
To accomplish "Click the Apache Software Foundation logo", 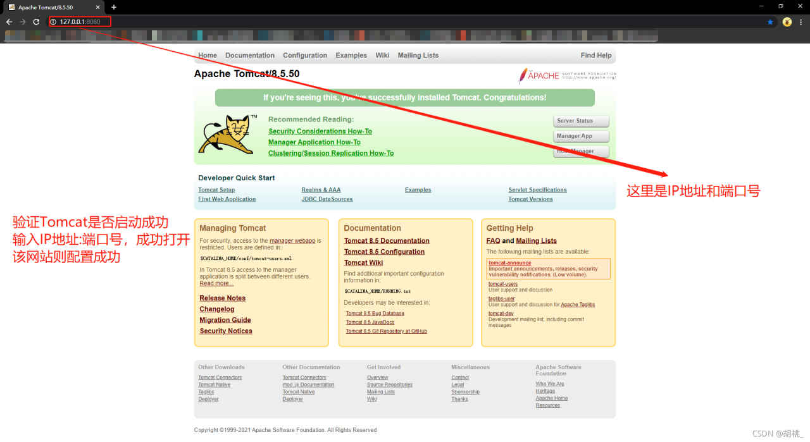I will point(568,76).
